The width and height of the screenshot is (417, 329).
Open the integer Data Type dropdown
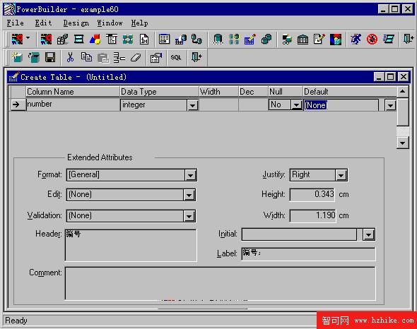click(192, 105)
